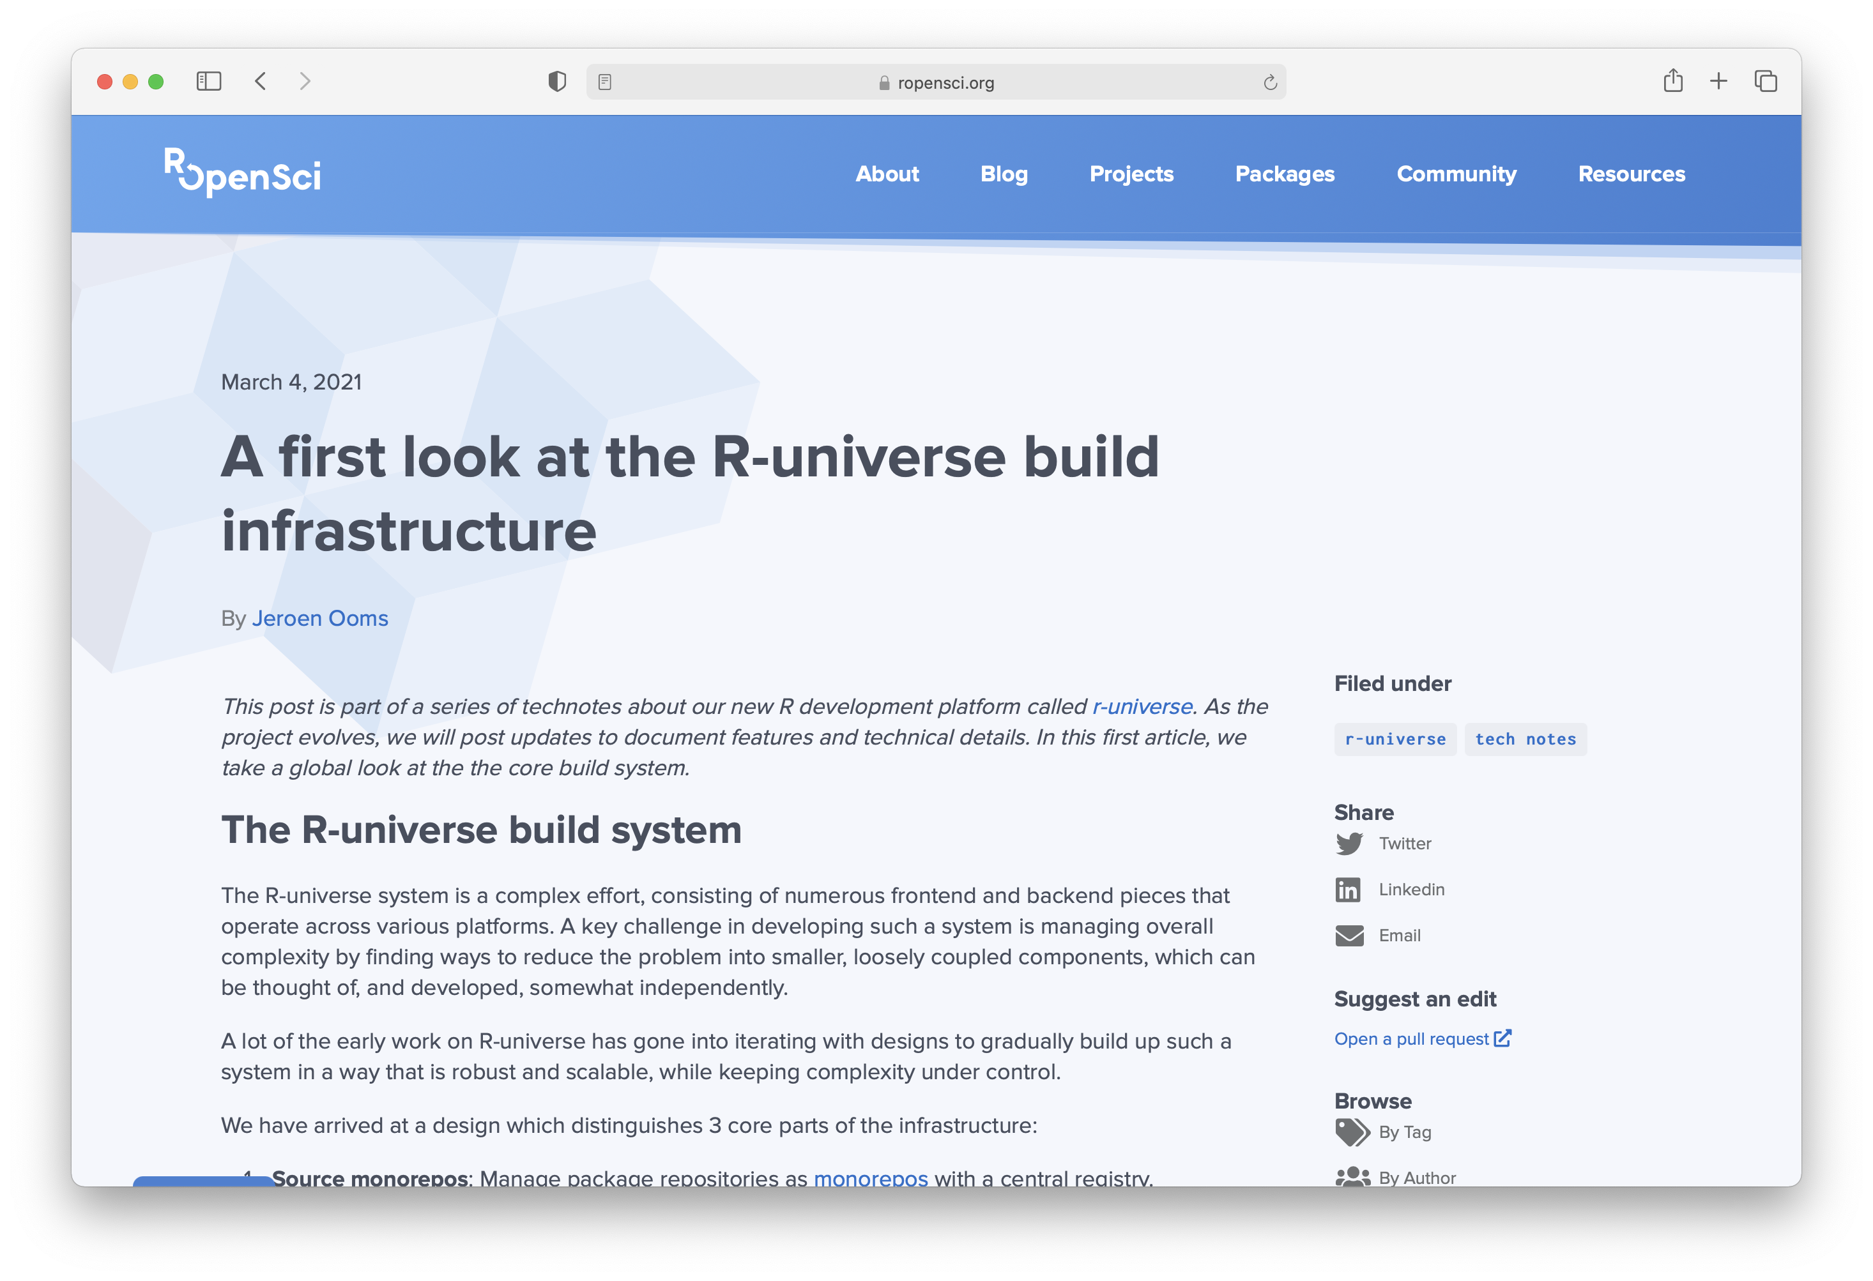The image size is (1873, 1281).
Task: Open the tech notes tag filter
Action: 1525,739
